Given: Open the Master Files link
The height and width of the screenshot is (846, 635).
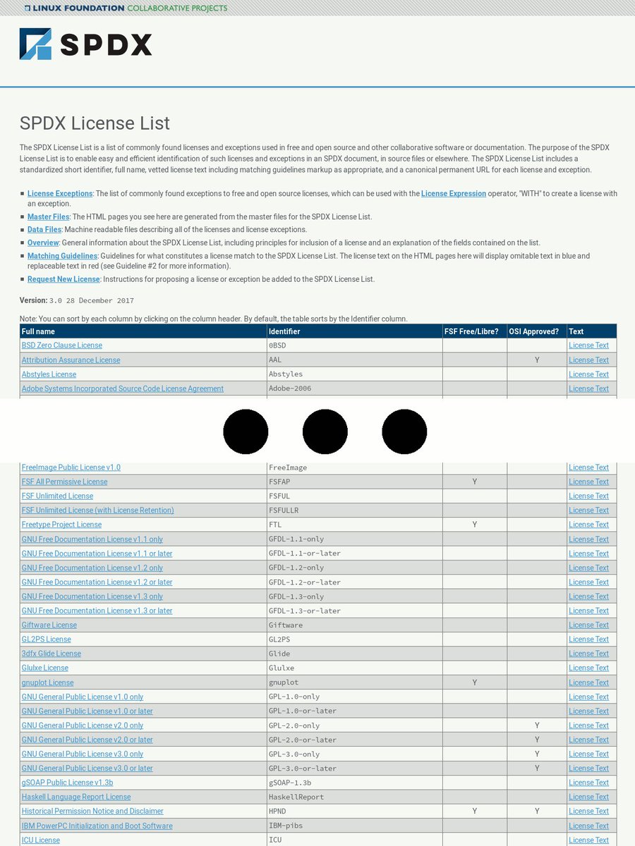Looking at the screenshot, I should (x=48, y=216).
